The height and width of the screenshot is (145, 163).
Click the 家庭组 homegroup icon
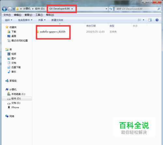point(7,81)
